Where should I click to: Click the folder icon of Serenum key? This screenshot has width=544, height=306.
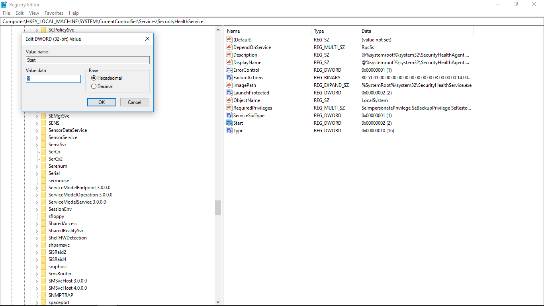tap(44, 166)
